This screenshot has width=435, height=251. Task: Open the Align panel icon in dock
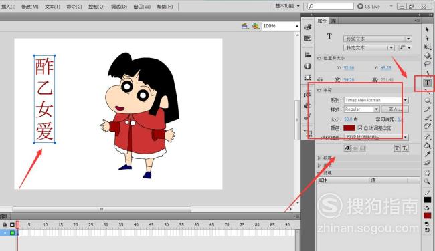point(308,55)
